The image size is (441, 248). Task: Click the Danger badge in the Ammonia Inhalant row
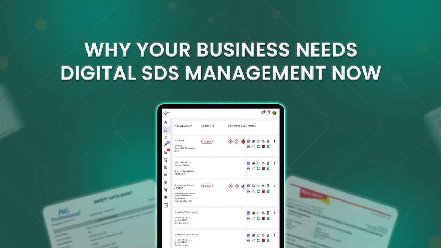(x=207, y=186)
